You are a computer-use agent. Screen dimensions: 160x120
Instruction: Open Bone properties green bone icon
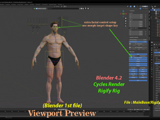tap(152, 72)
